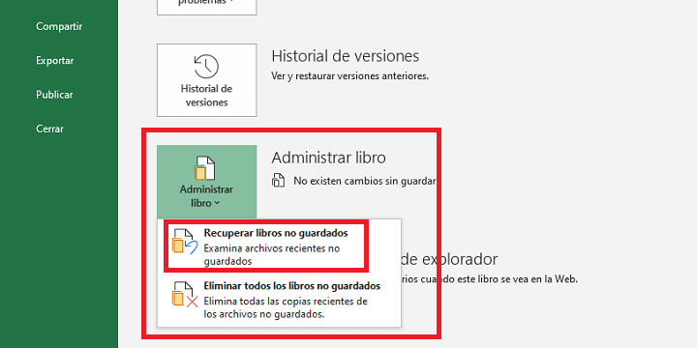Click the 'Administrar libro' heading
This screenshot has height=348, width=697.
(x=328, y=158)
